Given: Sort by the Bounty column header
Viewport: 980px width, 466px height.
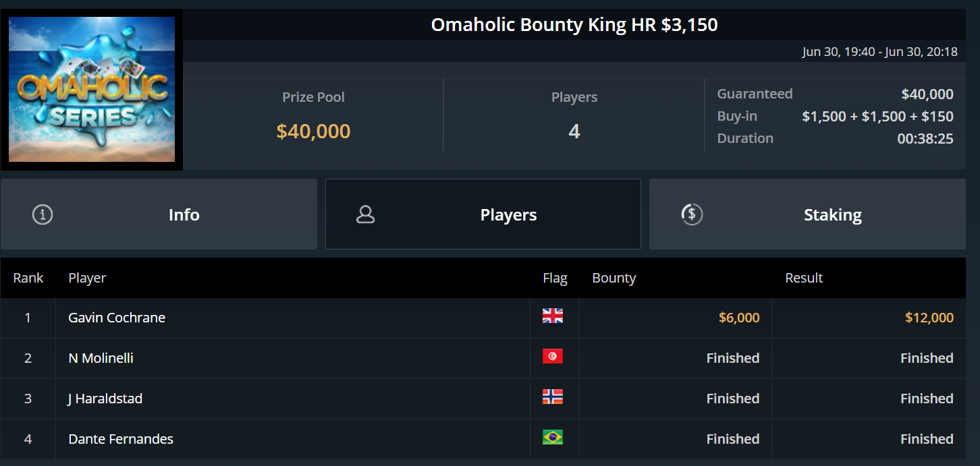Looking at the screenshot, I should click(x=614, y=278).
